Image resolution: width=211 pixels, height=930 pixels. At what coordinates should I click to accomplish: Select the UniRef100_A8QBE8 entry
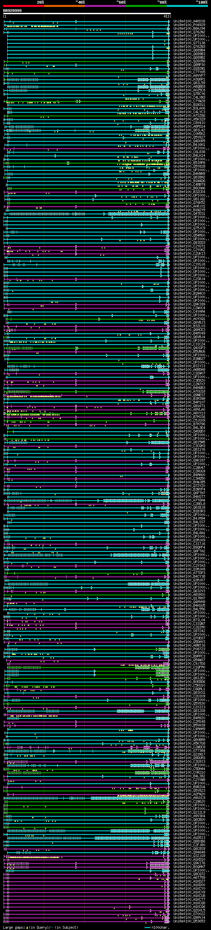tap(189, 87)
